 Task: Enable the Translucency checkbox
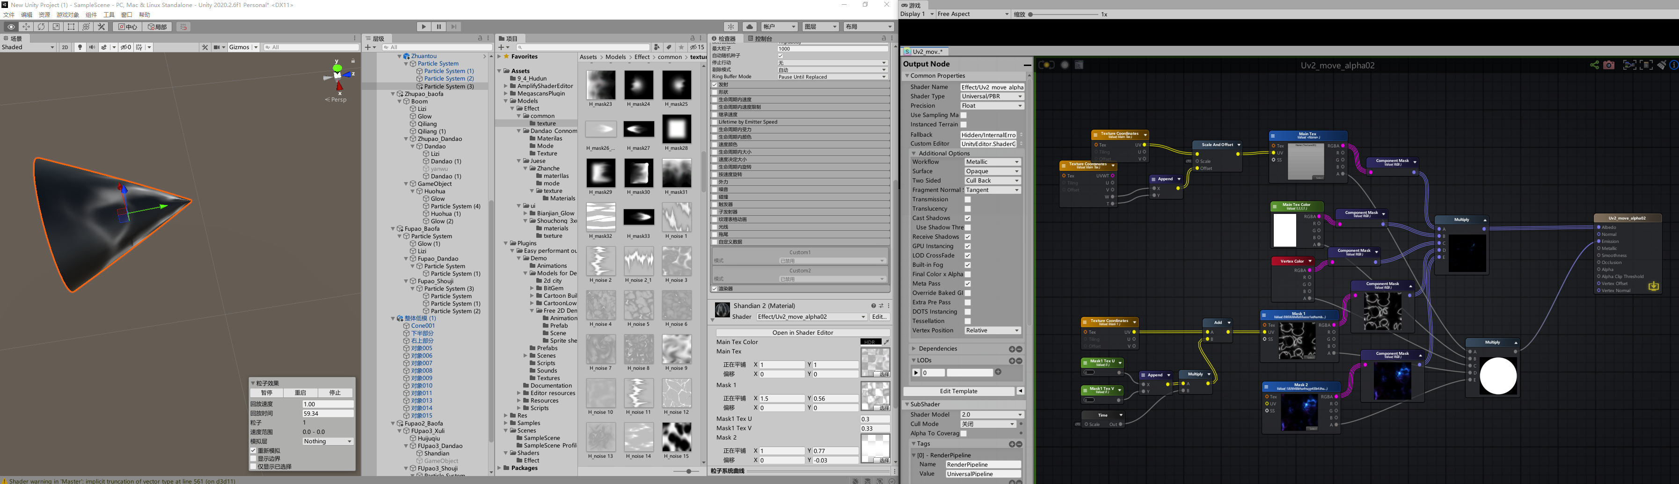967,209
